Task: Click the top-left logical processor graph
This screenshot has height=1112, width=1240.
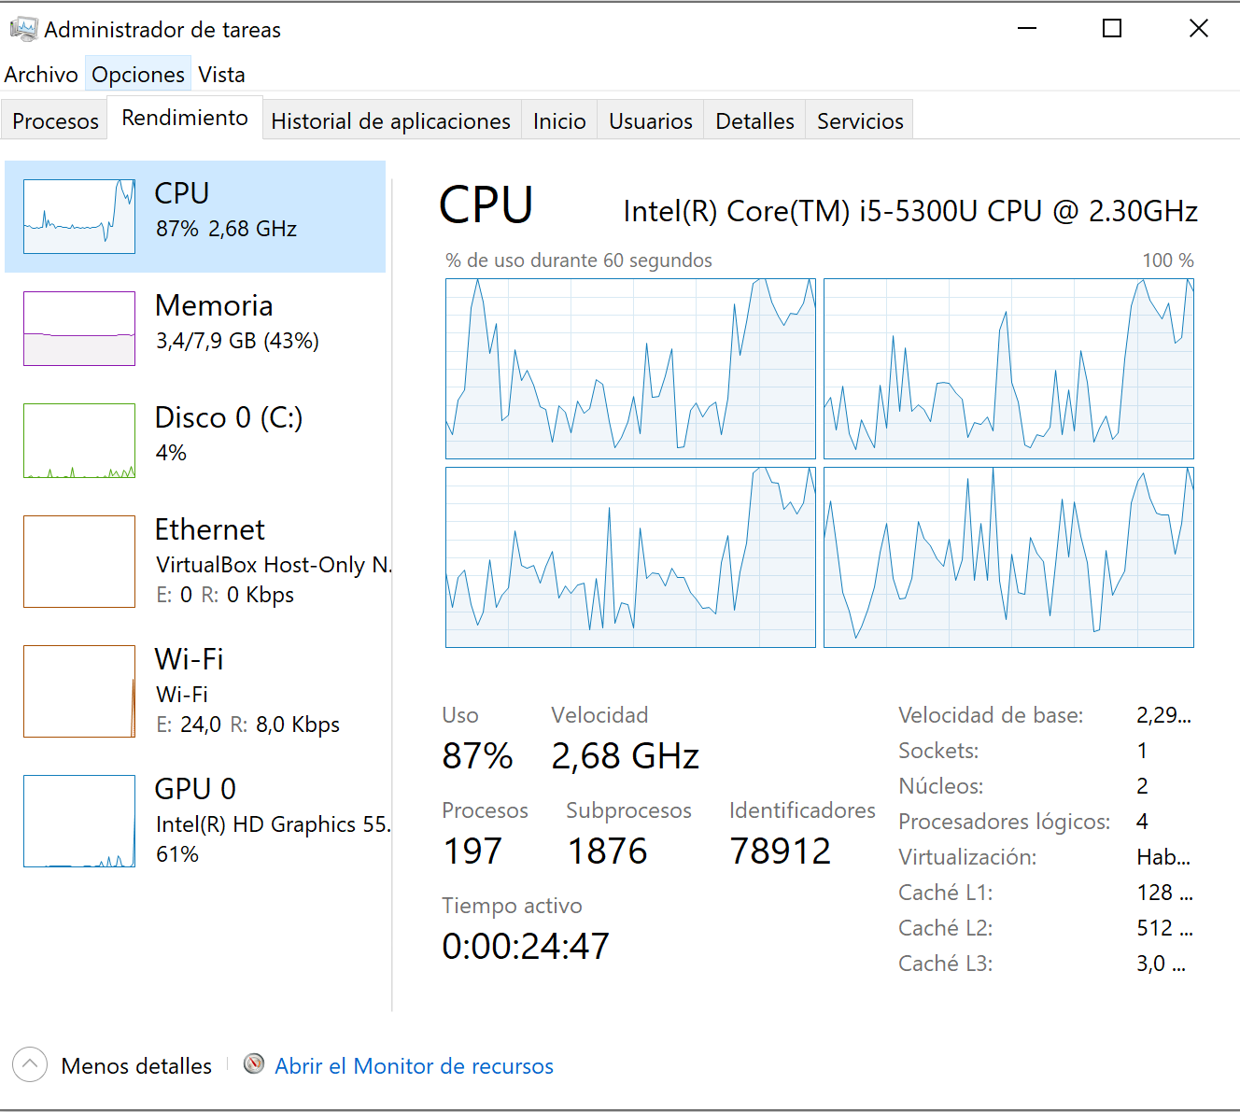Action: click(630, 369)
